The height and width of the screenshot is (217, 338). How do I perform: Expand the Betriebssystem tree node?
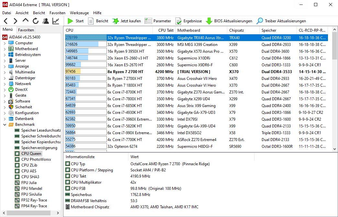[x=5, y=55]
